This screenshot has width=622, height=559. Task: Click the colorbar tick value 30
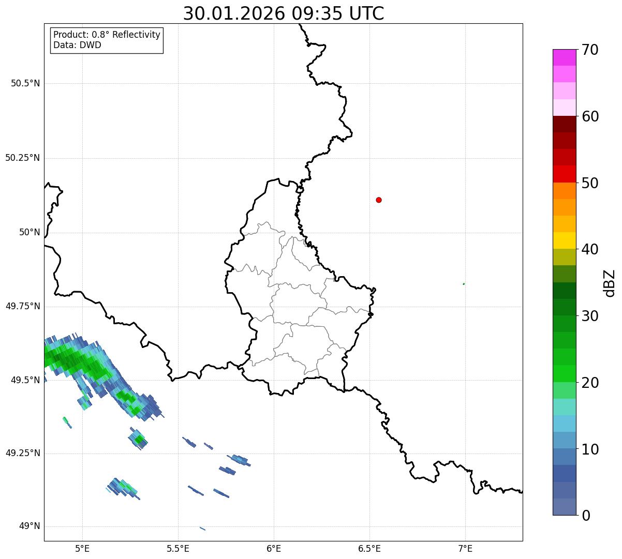(590, 316)
